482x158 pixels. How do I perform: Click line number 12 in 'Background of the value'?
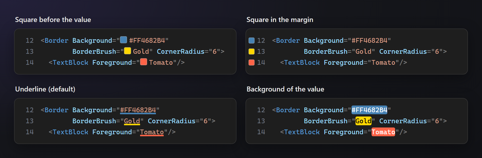261,110
